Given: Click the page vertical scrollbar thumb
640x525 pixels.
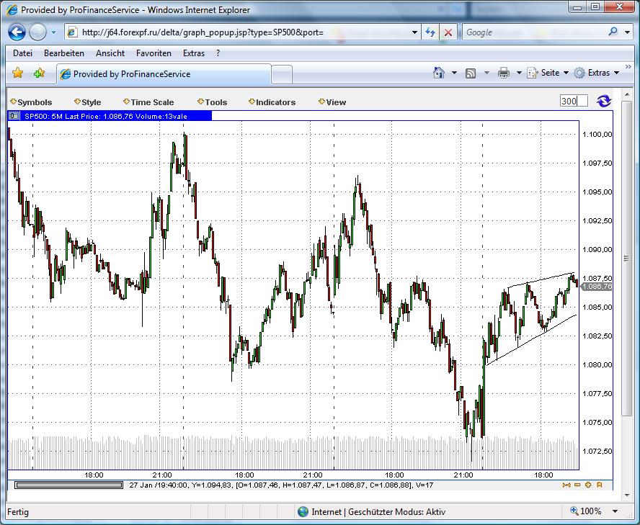Looking at the screenshot, I should (x=626, y=259).
